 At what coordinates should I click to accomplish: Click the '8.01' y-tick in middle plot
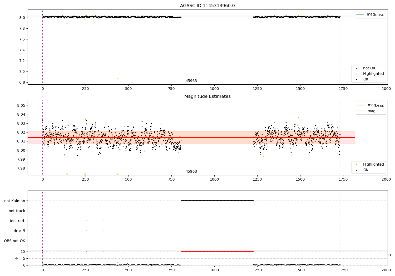pos(21,141)
